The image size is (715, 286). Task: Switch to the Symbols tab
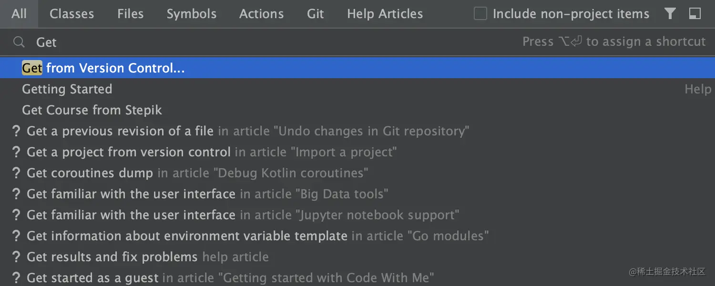point(191,14)
